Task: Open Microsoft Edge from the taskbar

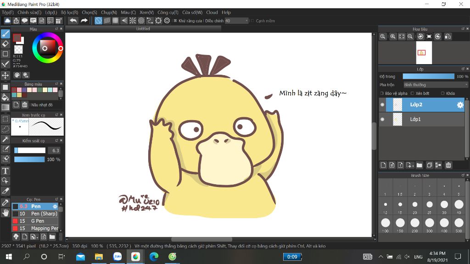Action: (x=154, y=257)
